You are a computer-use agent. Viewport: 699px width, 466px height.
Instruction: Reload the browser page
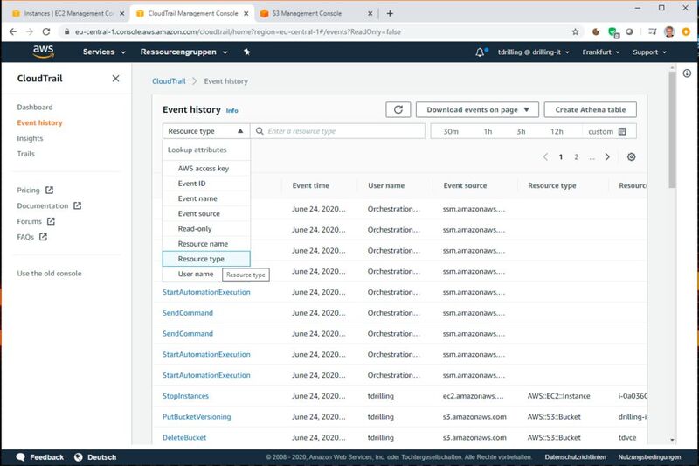[49, 31]
